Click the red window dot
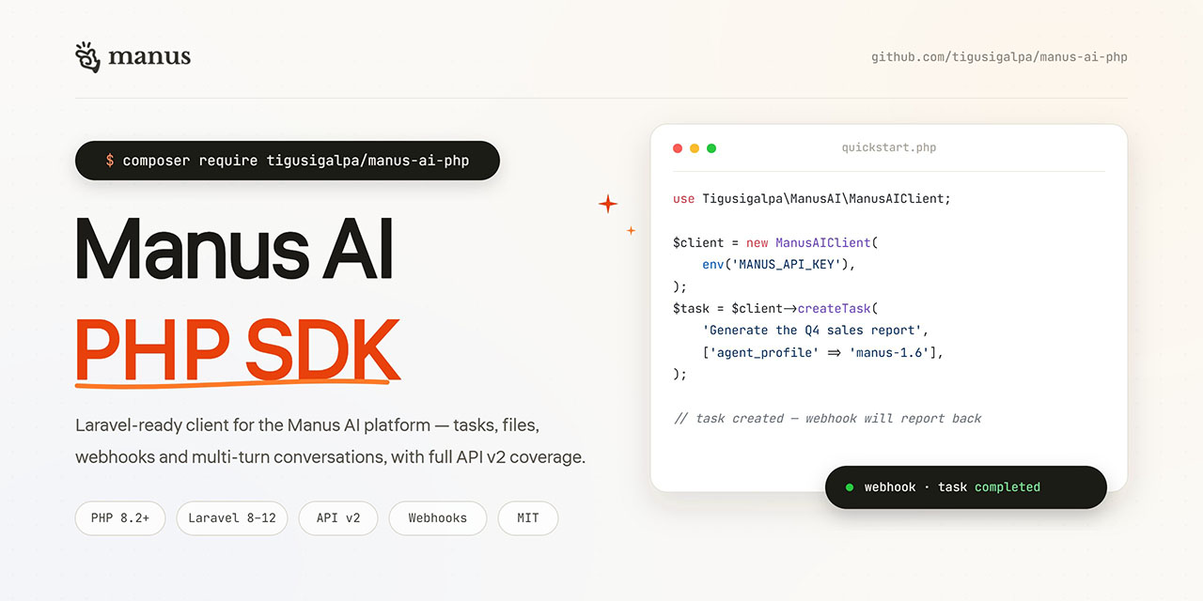The image size is (1203, 601). (x=678, y=148)
